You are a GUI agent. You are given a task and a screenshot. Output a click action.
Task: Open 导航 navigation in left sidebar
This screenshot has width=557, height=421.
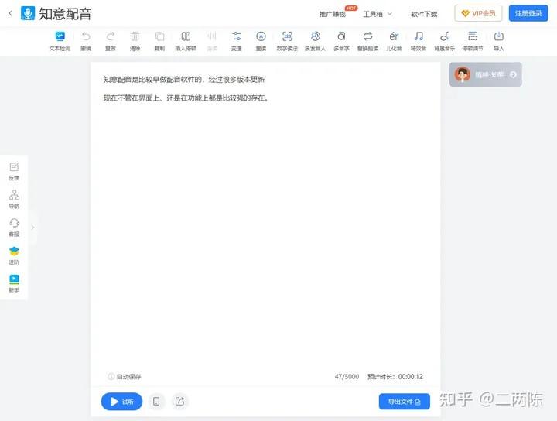click(x=14, y=200)
